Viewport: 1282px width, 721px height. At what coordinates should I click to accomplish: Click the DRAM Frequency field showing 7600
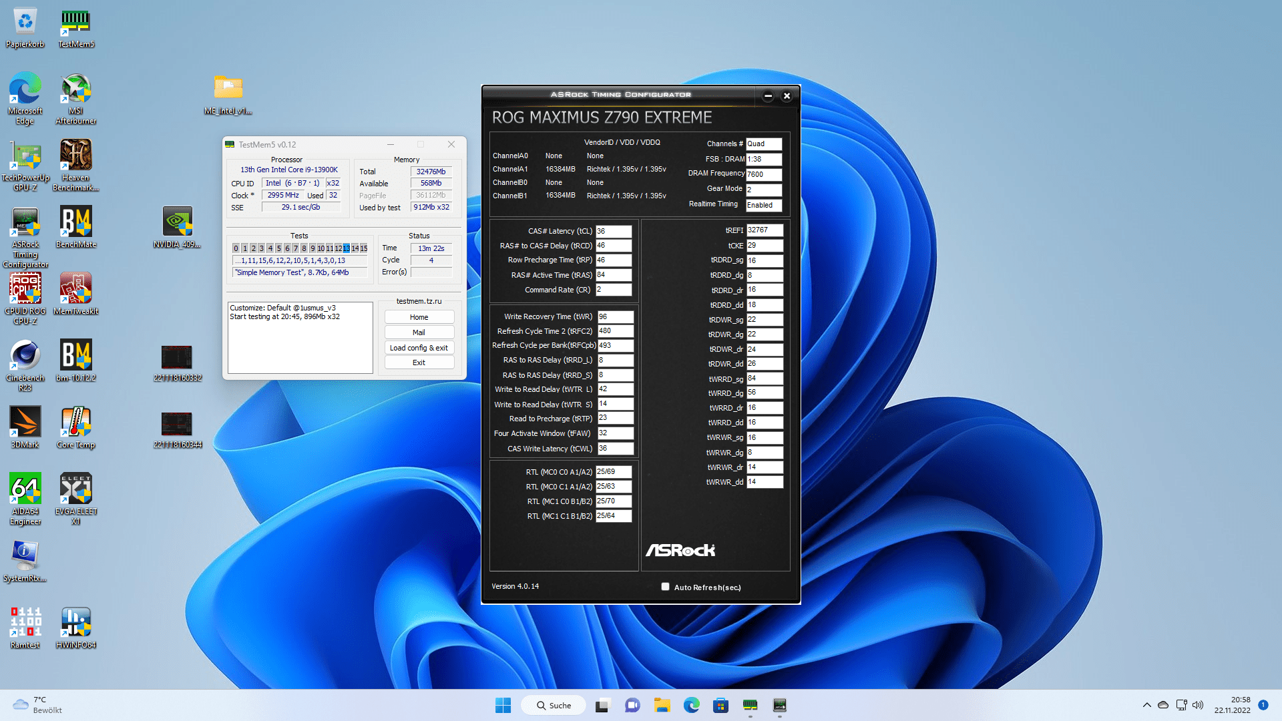point(763,174)
